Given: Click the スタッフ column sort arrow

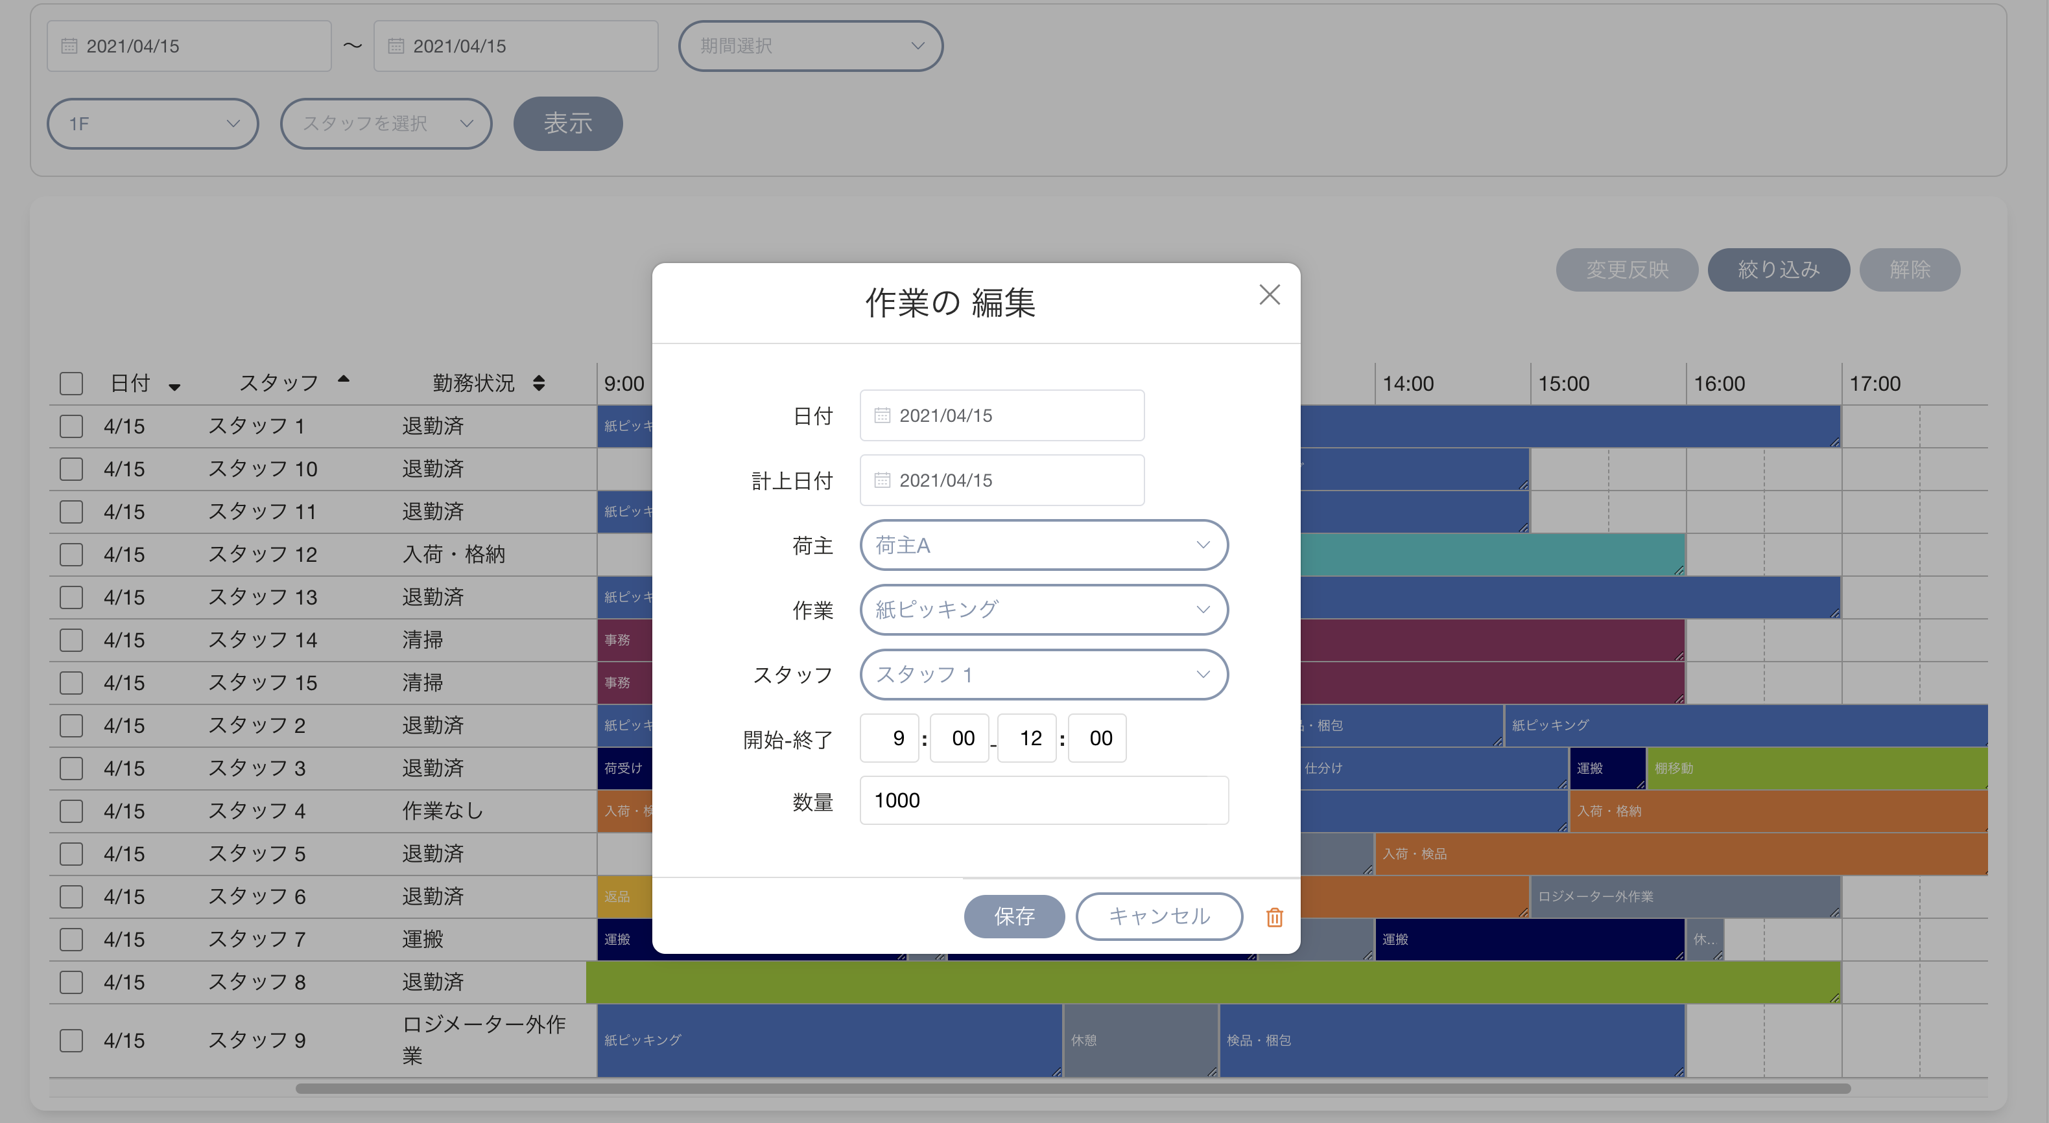Looking at the screenshot, I should [344, 379].
